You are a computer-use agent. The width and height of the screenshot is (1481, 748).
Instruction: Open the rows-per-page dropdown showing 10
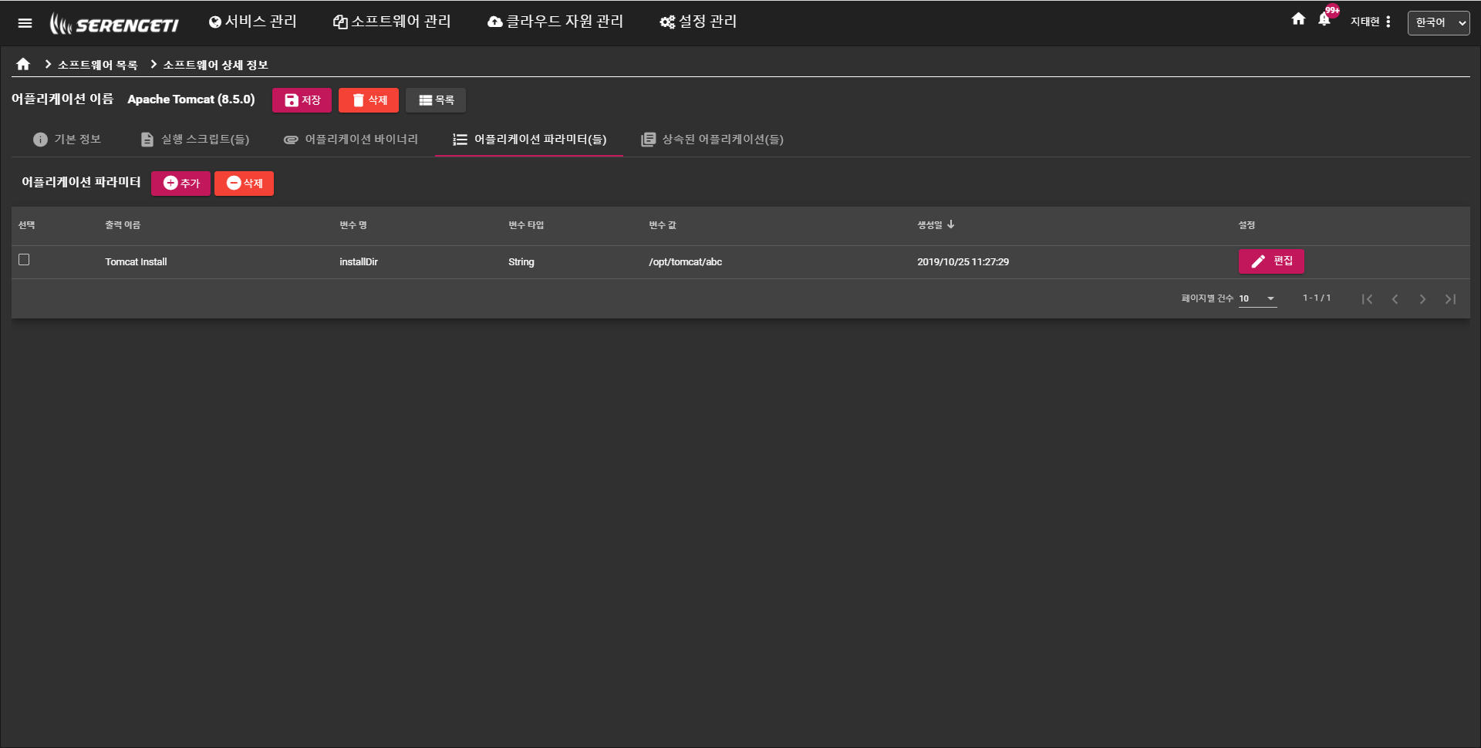1257,298
